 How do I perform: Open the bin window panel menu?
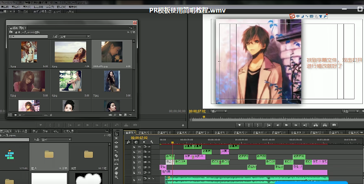pyautogui.click(x=131, y=28)
